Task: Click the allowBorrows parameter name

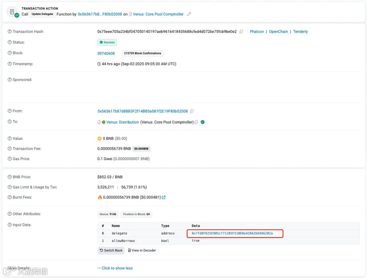Action: point(123,241)
